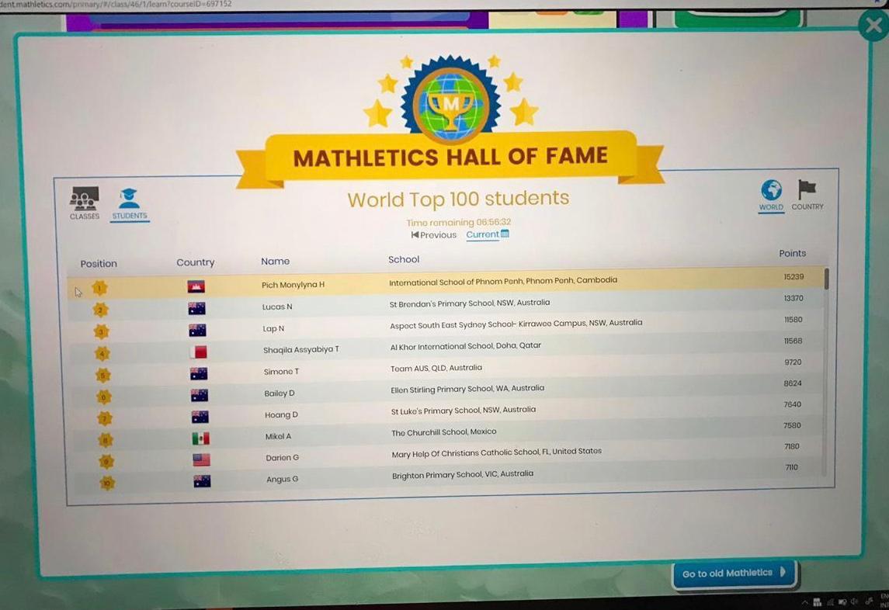
Task: Click the Name column header
Action: tap(276, 262)
